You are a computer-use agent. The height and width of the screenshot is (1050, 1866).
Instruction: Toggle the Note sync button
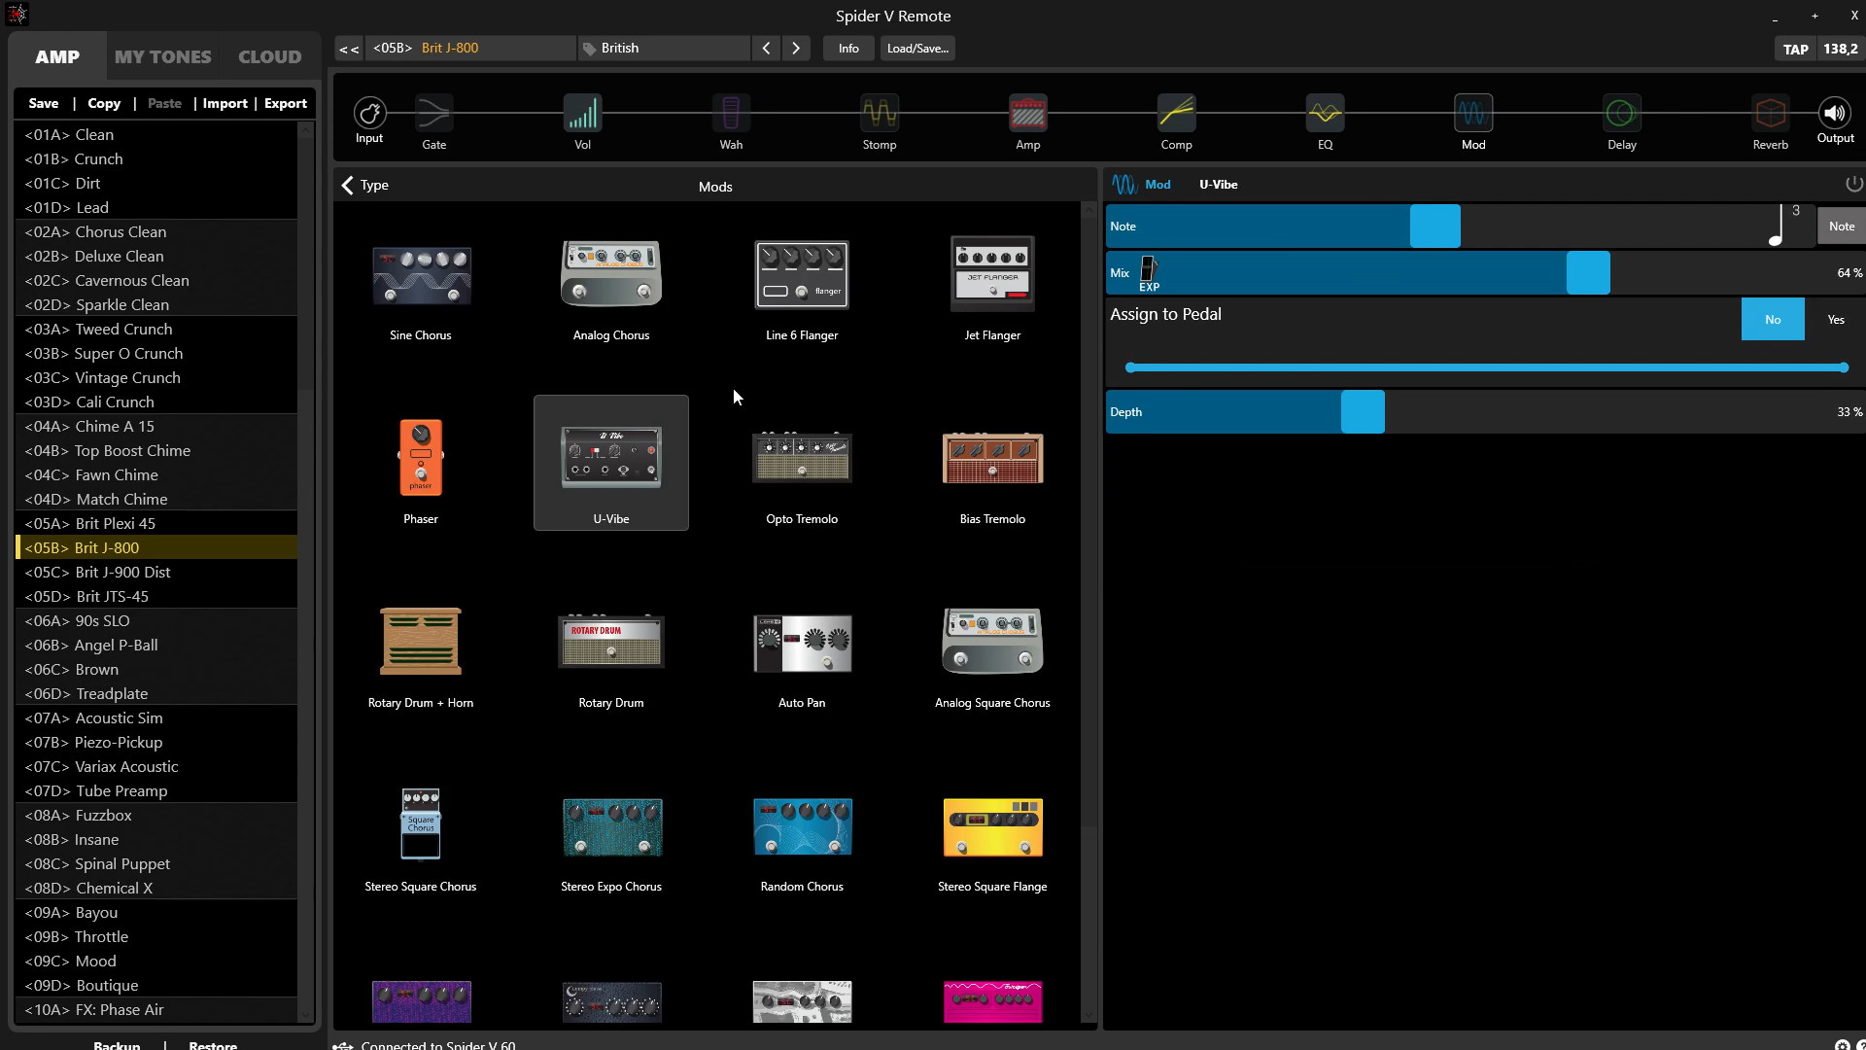click(x=1841, y=227)
